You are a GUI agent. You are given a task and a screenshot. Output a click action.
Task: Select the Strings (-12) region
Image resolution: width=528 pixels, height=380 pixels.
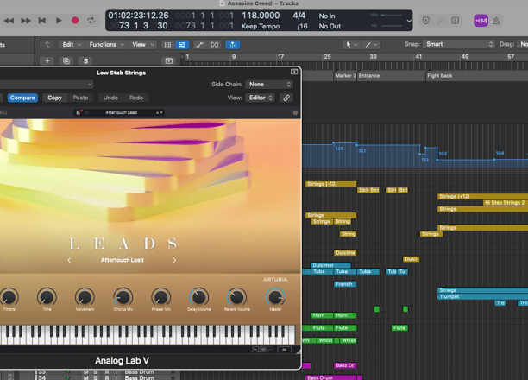pos(330,184)
